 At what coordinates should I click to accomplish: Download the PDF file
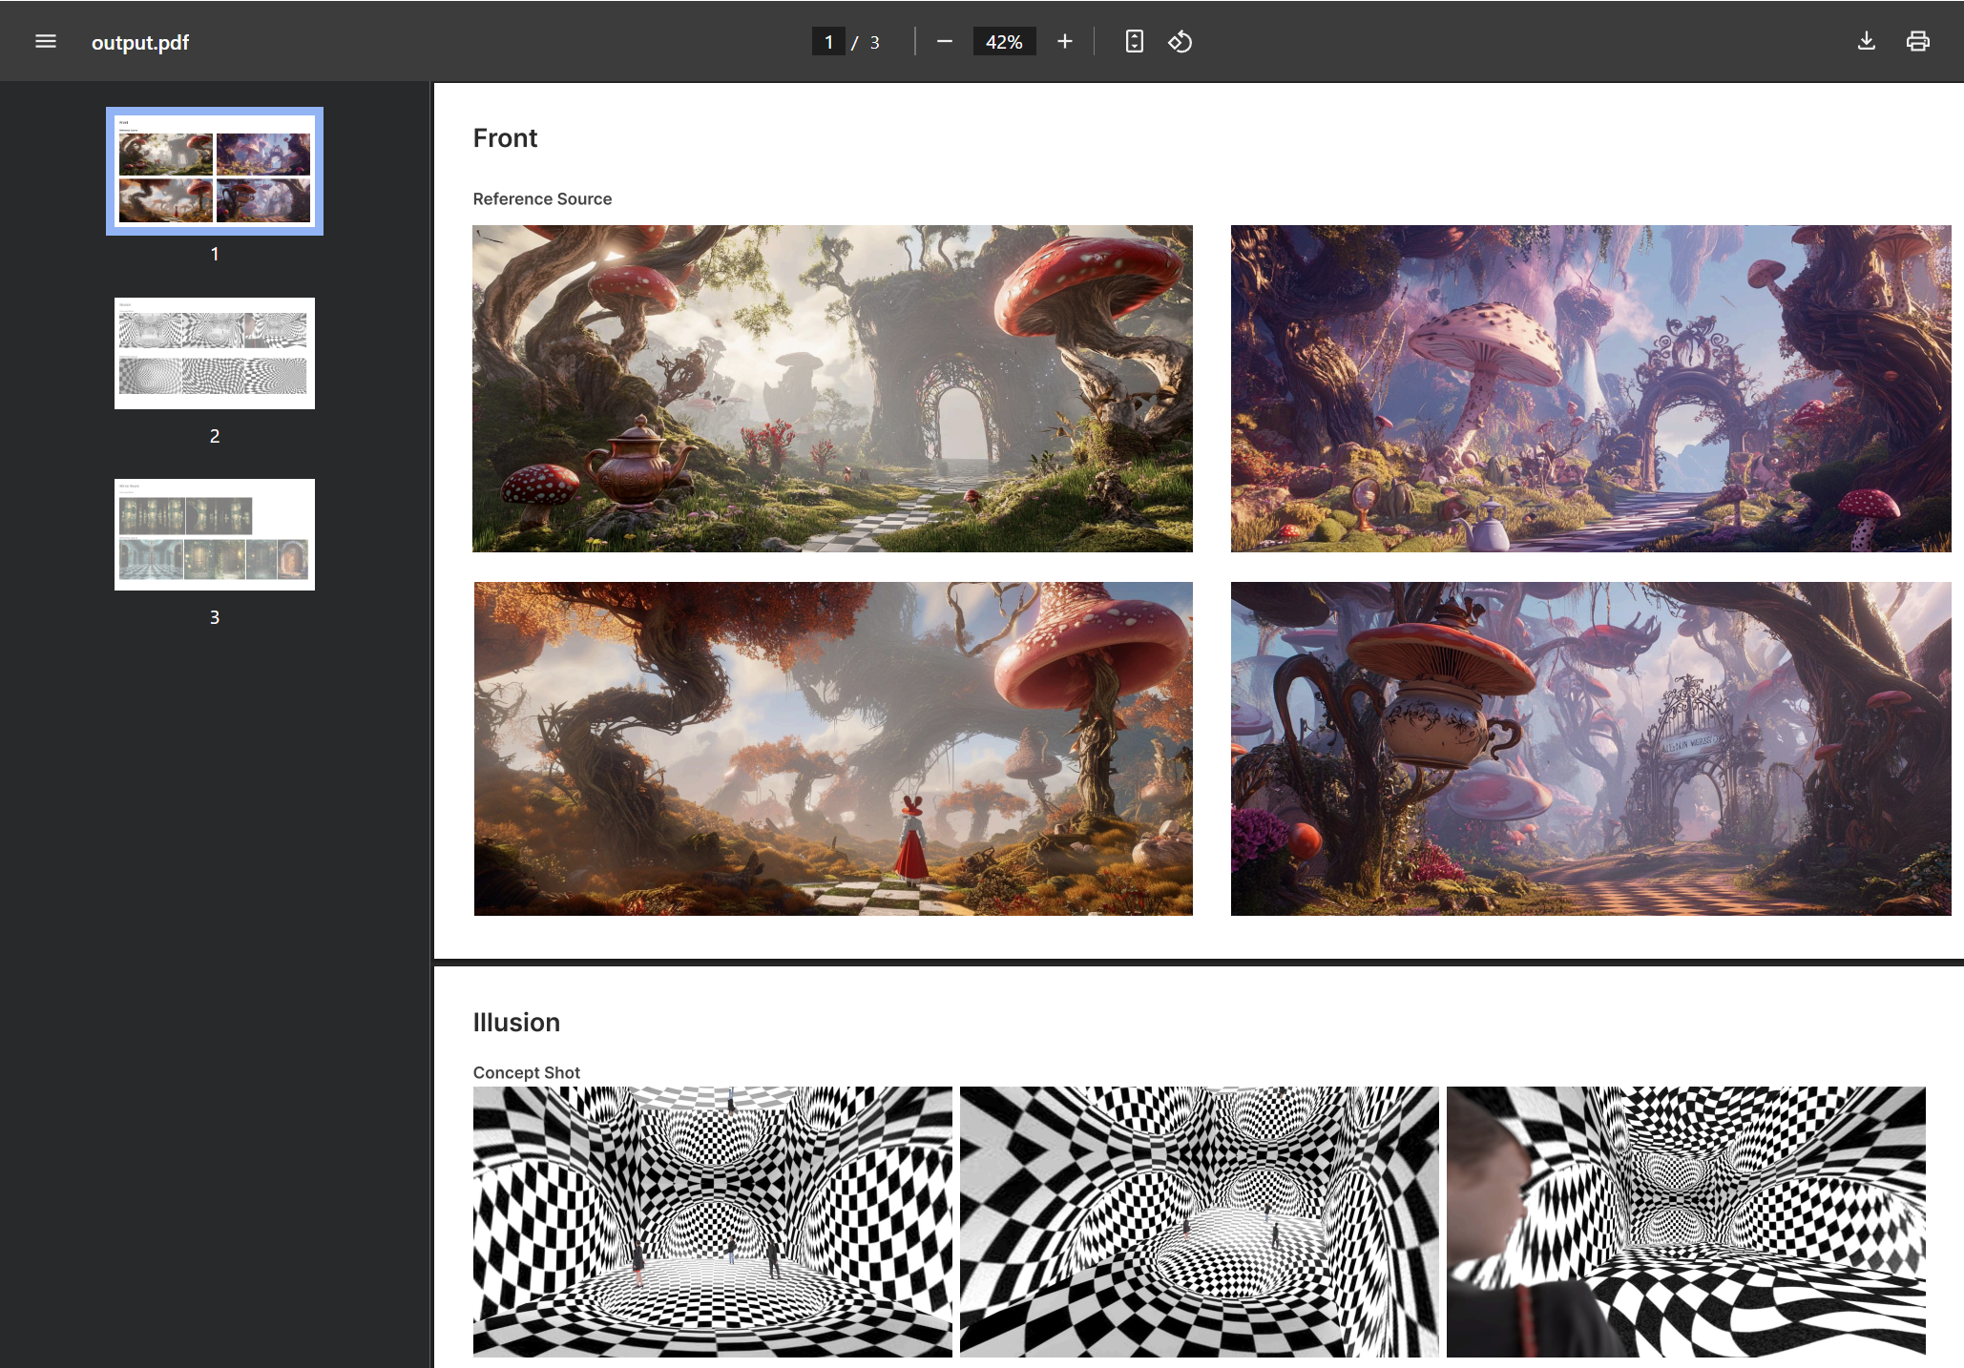point(1866,42)
